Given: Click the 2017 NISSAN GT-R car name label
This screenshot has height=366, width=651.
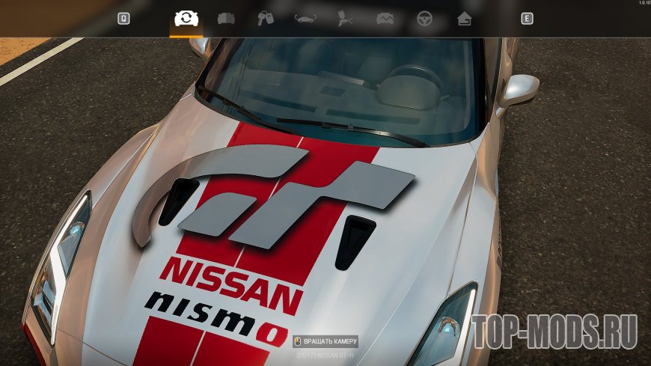Looking at the screenshot, I should [325, 355].
